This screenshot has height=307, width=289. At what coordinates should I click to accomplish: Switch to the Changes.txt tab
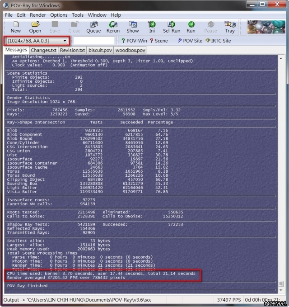[43, 50]
